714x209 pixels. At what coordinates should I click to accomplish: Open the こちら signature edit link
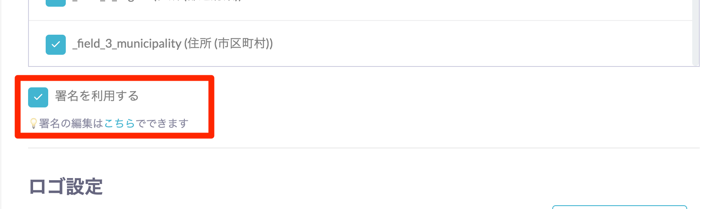tap(119, 123)
